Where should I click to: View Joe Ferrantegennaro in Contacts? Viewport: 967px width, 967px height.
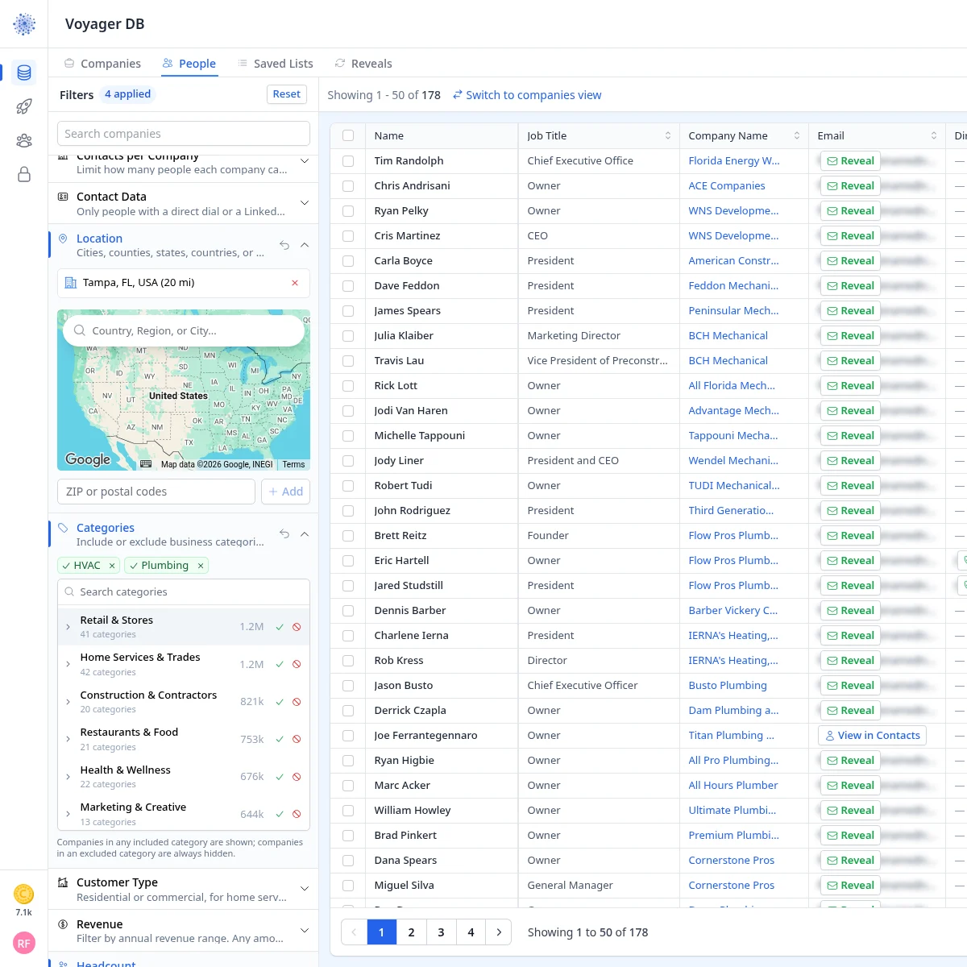coord(872,736)
